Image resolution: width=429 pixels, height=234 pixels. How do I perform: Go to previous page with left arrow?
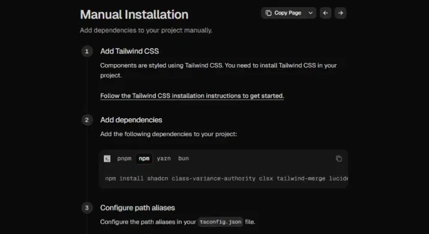pyautogui.click(x=326, y=13)
